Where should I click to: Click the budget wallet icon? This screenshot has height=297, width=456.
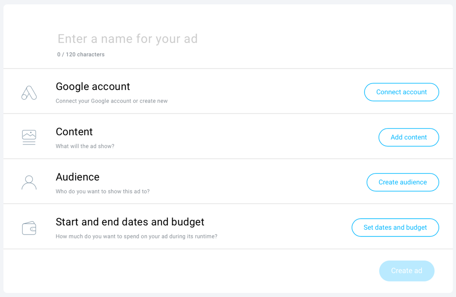click(x=29, y=228)
